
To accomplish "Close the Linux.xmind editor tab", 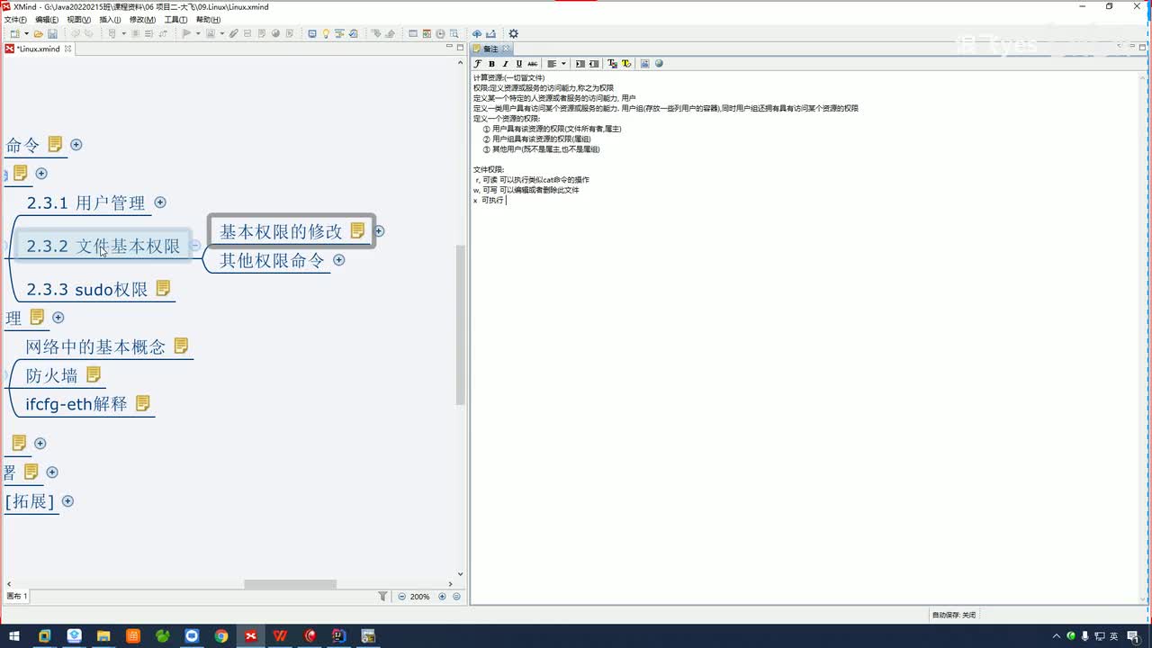I will pos(67,49).
